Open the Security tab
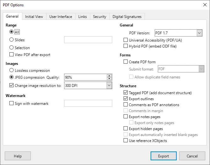Viewport: 210px width, 165px height. 100,17
